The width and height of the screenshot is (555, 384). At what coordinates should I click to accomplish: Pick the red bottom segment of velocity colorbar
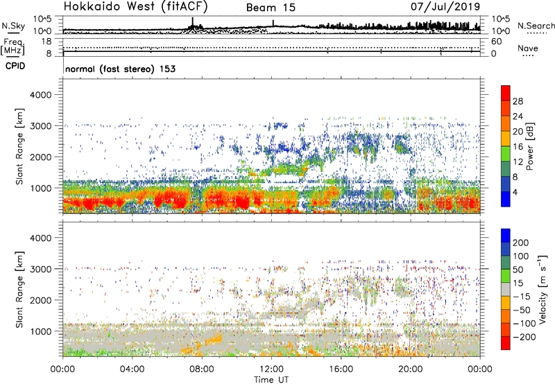(x=506, y=343)
